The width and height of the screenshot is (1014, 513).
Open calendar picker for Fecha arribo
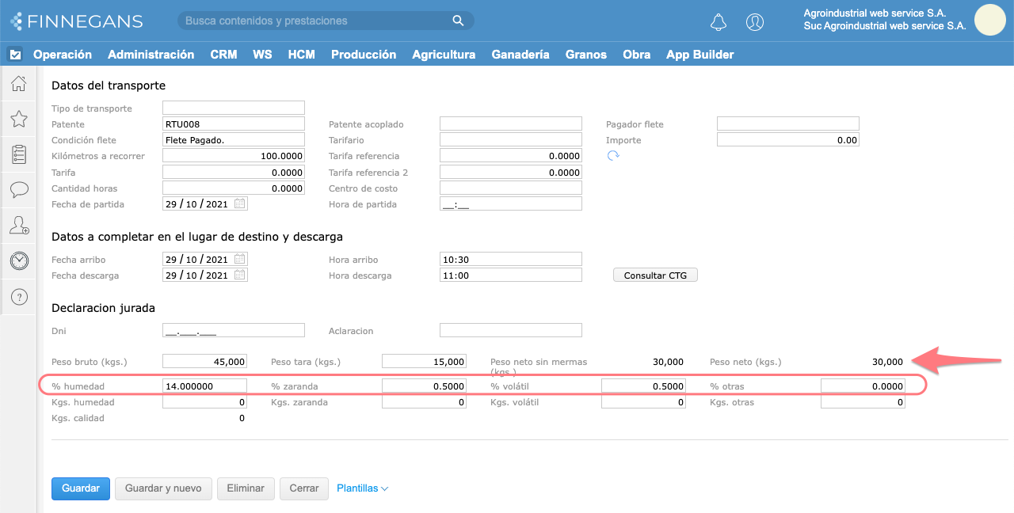tap(240, 260)
